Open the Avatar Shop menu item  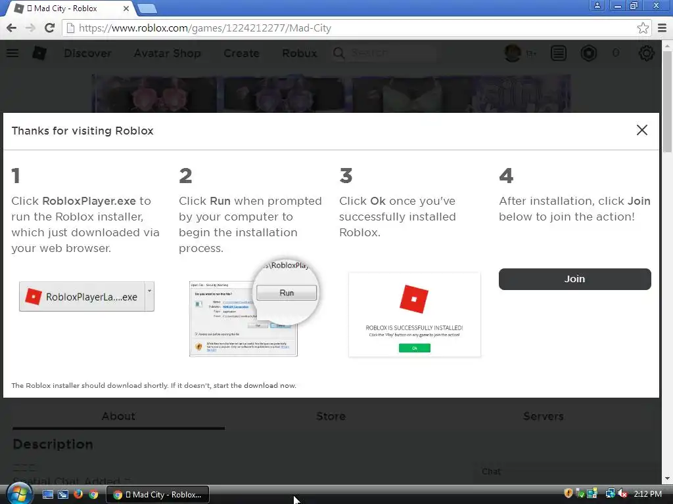168,53
